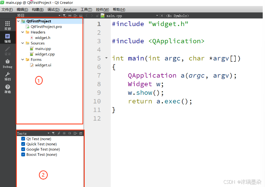The image size is (265, 187).
Task: Click the Headers folder icon
Action: click(27, 32)
